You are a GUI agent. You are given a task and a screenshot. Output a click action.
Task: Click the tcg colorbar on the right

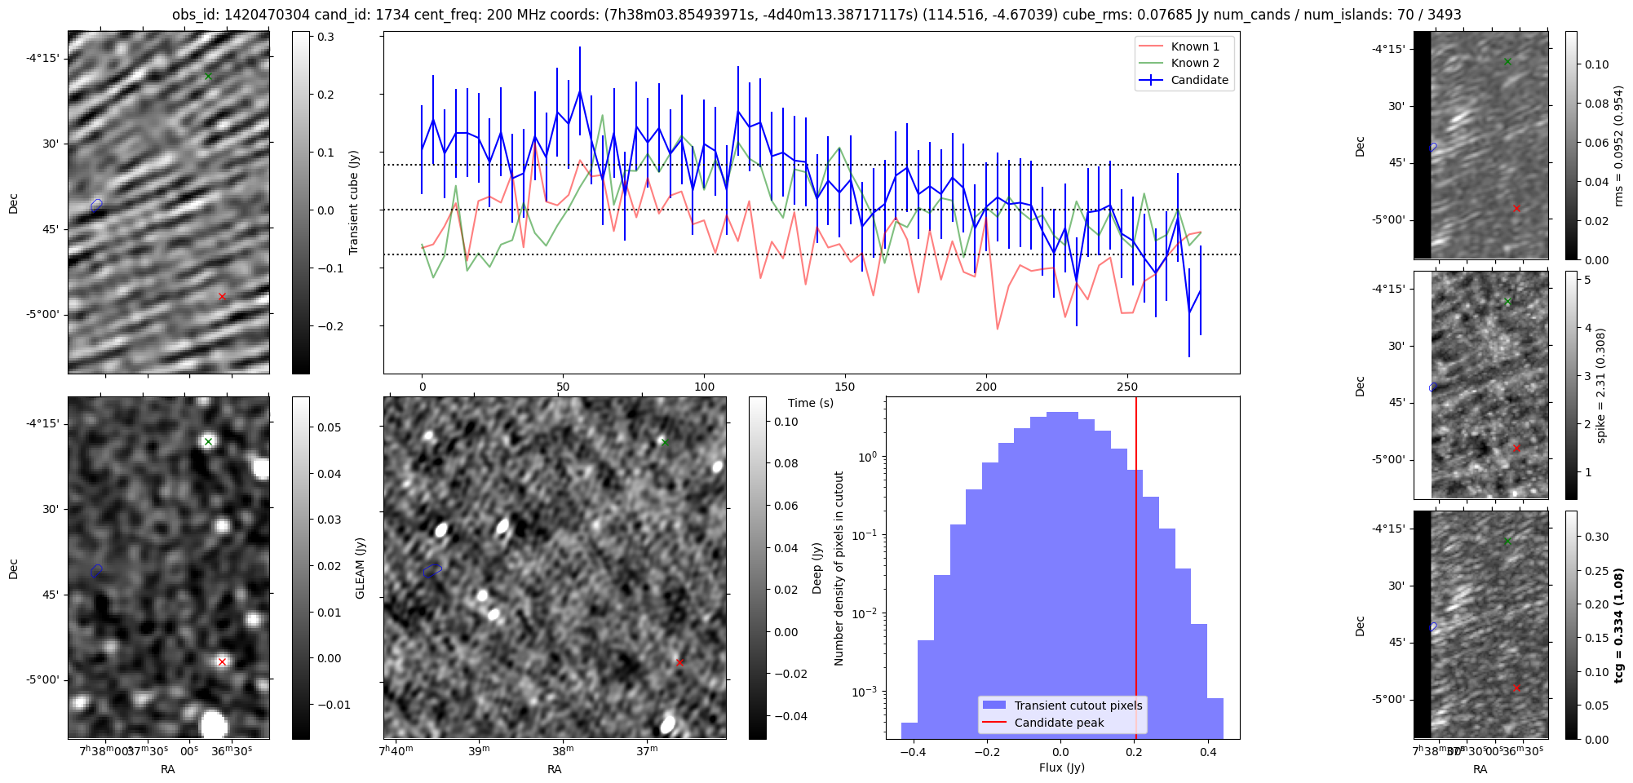1571,625
